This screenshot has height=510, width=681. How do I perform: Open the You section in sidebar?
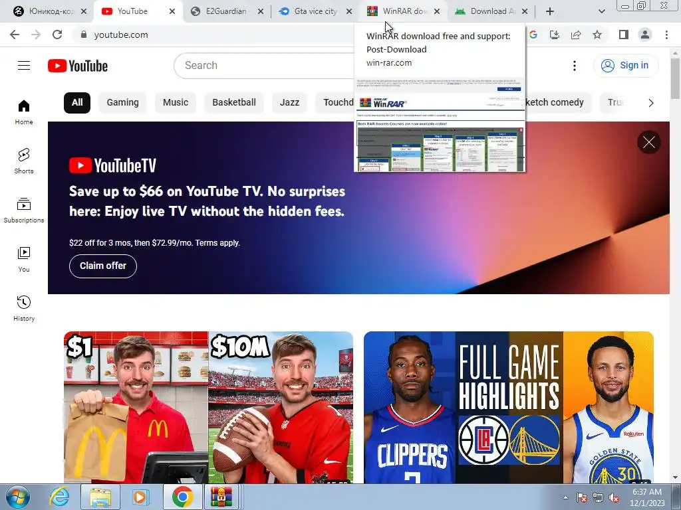[x=24, y=260]
